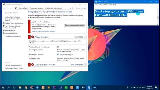Click the Forward arrow in Control Panel
Screen dimensions: 160x90
pyautogui.click(x=8, y=8)
